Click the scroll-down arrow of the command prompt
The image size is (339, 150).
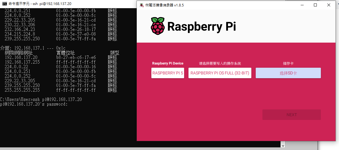point(283,145)
